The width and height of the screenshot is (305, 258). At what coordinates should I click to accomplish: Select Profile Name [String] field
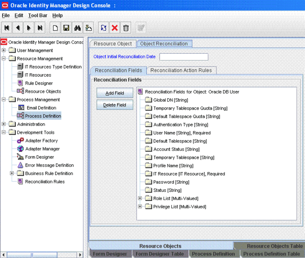coord(173,166)
